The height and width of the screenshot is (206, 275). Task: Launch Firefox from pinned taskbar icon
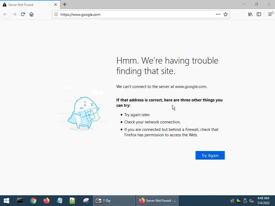click(46, 201)
